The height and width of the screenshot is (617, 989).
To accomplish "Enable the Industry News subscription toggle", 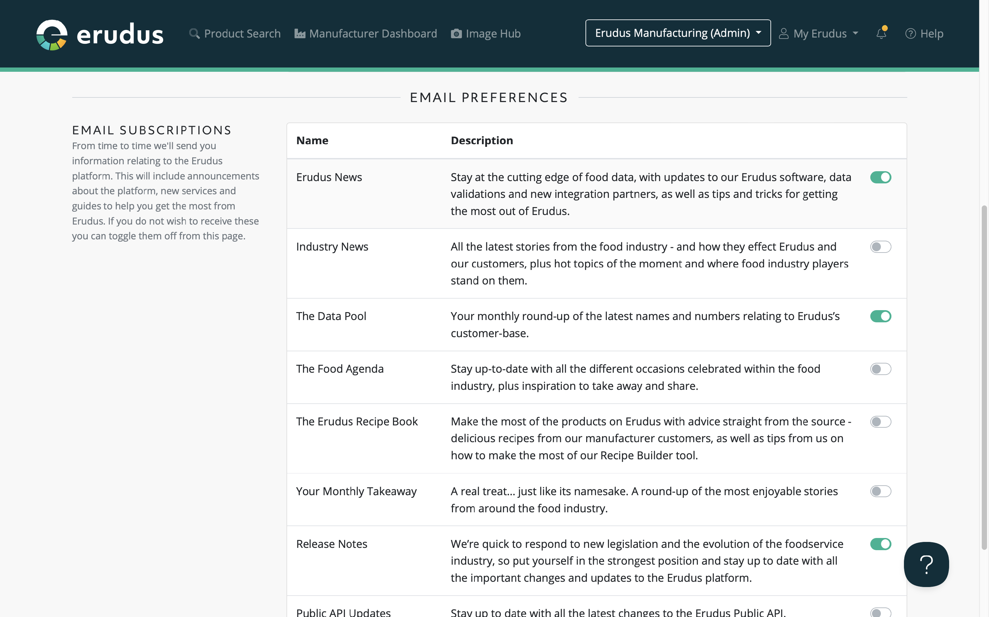I will (x=880, y=247).
